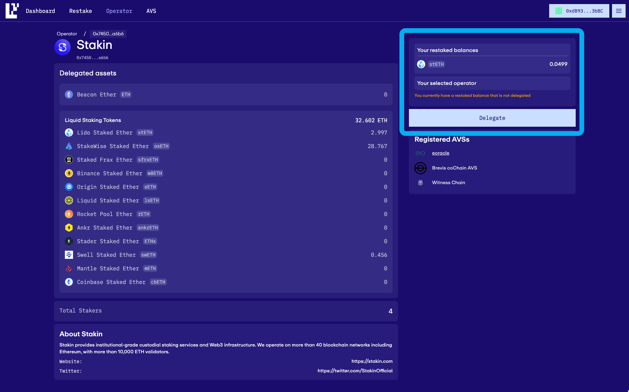Click the EigenLayer logo in header
Image resolution: width=629 pixels, height=392 pixels.
coord(12,11)
